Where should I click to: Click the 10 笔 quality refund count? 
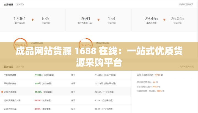[x=155, y=82]
